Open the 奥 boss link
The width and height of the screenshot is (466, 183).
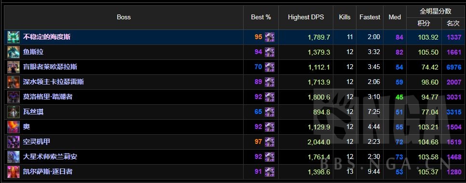27,127
